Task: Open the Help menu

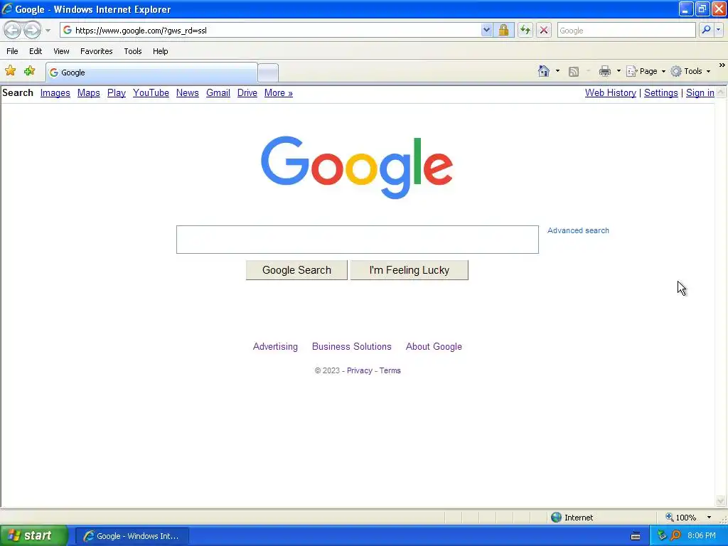Action: [x=160, y=51]
